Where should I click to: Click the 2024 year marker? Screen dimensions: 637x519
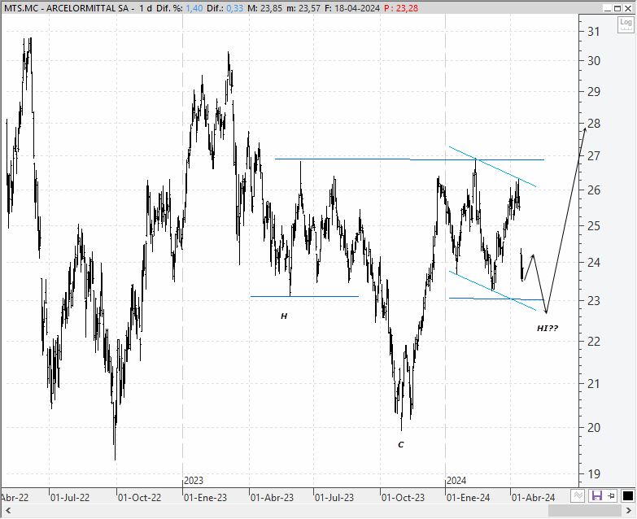pyautogui.click(x=456, y=481)
